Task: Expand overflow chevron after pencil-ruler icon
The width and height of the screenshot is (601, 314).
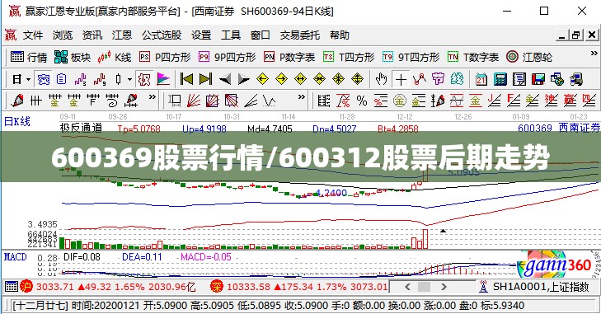Action: coord(153,97)
